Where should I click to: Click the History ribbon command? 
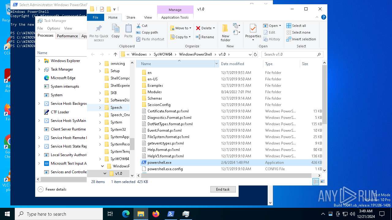point(272,39)
